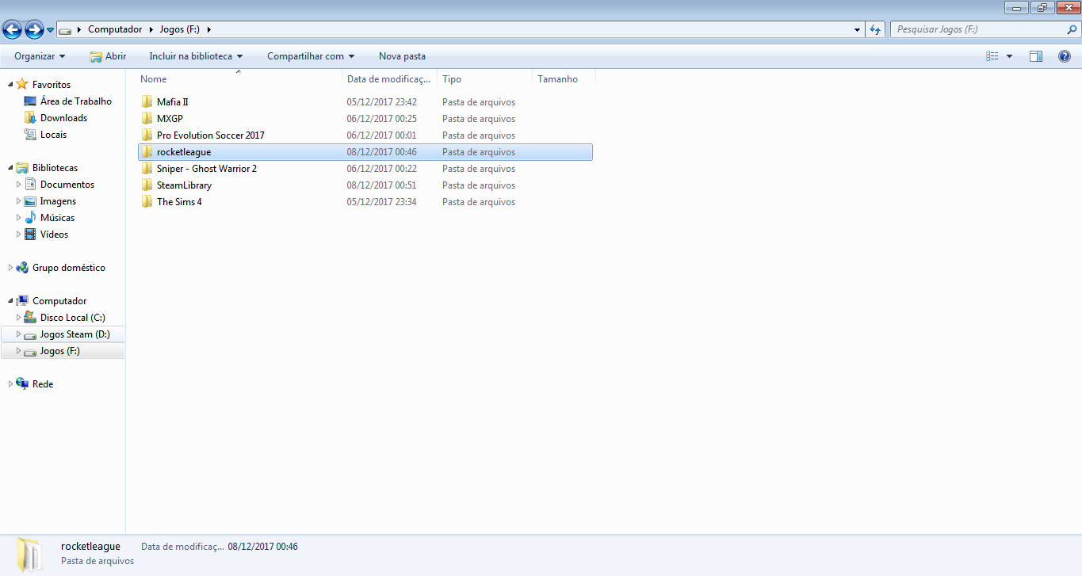Image resolution: width=1082 pixels, height=576 pixels.
Task: Click The Sims 4 name text
Action: click(x=179, y=202)
